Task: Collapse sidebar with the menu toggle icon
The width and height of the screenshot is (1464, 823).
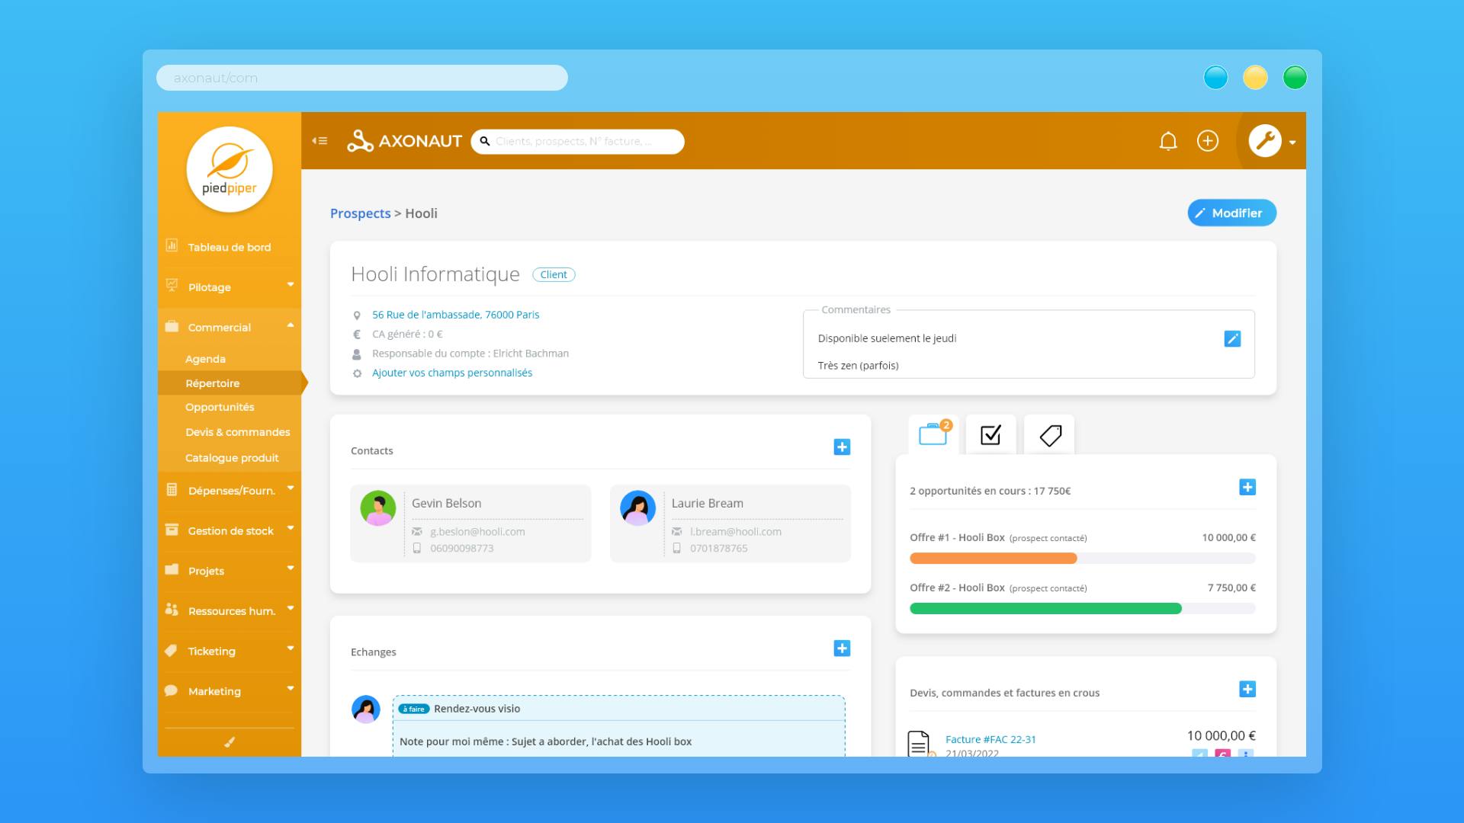Action: (319, 141)
